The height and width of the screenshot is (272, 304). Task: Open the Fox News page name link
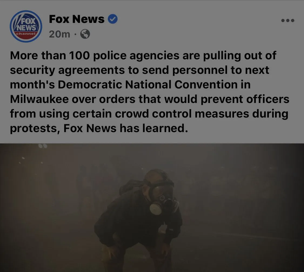pos(76,19)
